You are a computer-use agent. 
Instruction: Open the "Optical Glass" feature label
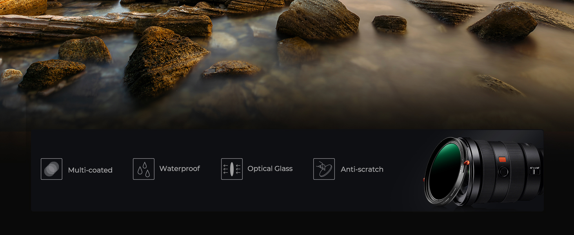point(270,168)
